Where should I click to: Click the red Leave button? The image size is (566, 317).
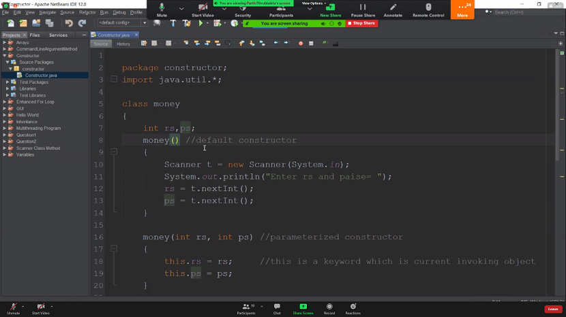tap(553, 309)
